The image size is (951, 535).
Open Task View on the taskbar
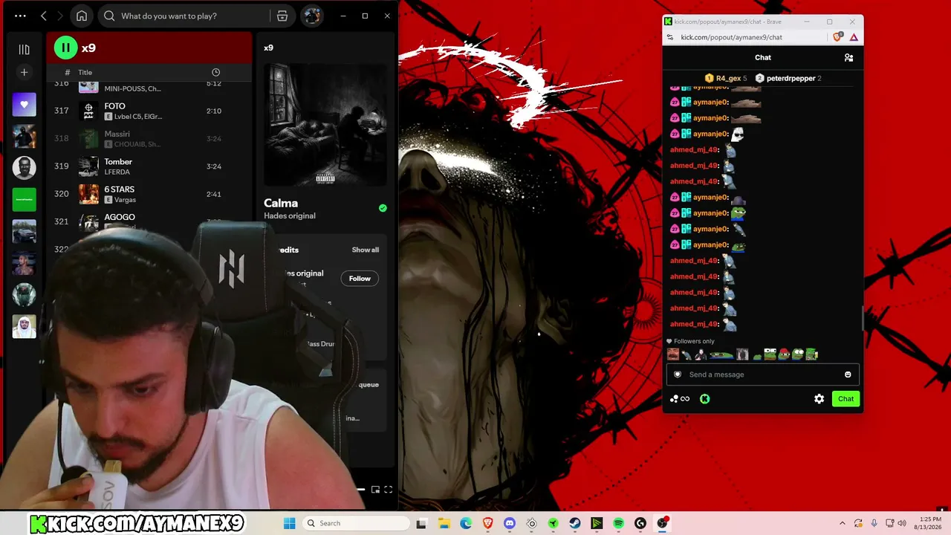pyautogui.click(x=421, y=523)
